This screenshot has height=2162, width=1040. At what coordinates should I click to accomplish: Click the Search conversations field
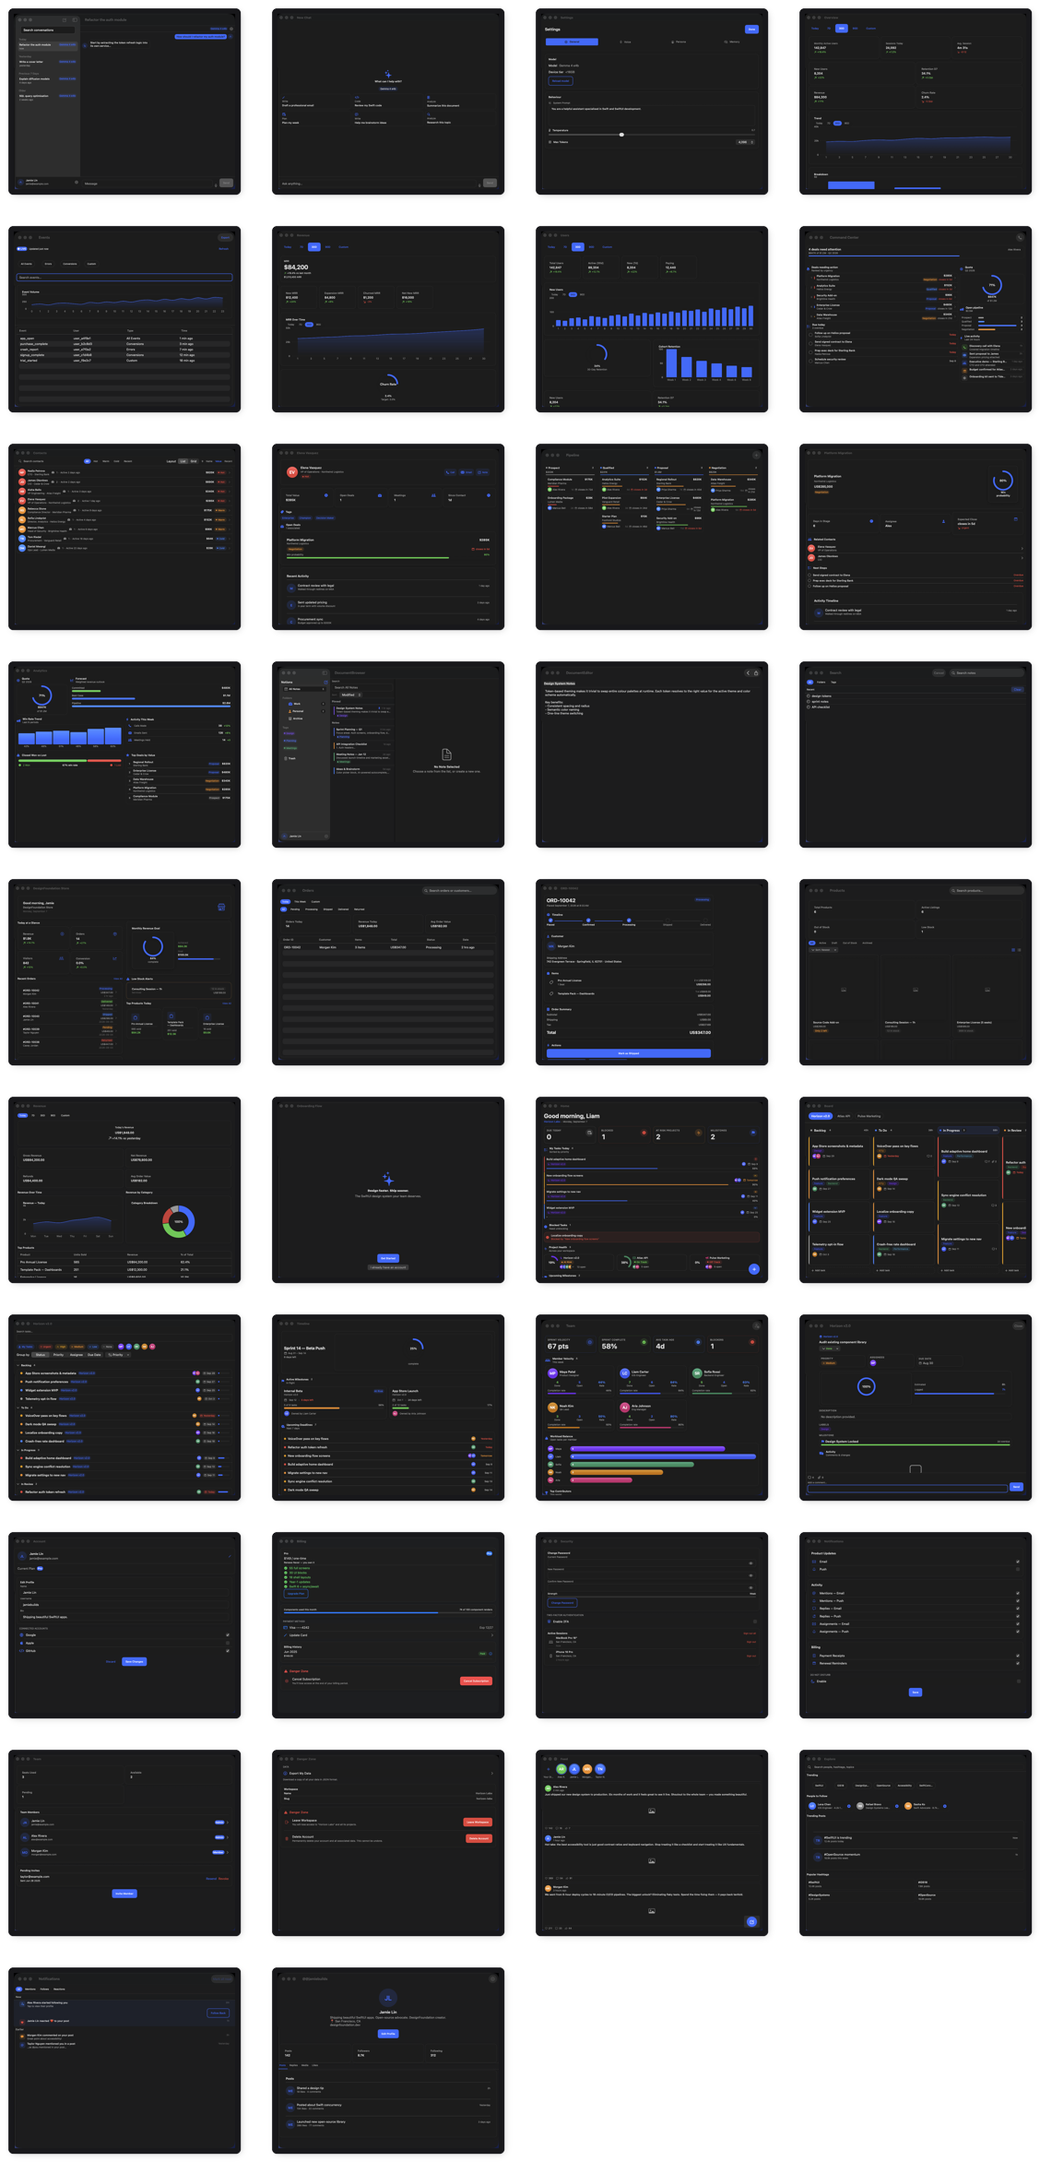(x=48, y=30)
